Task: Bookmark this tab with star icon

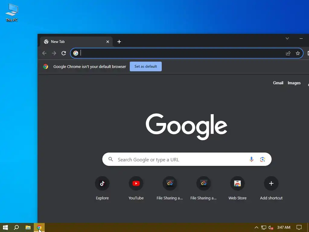Action: click(x=298, y=53)
